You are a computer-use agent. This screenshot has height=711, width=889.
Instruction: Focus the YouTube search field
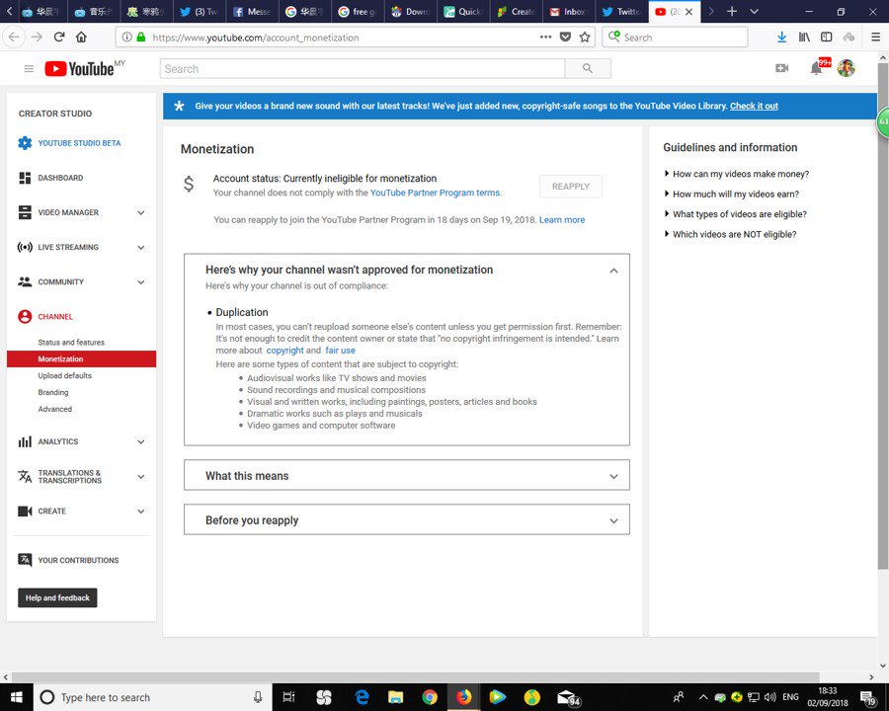tap(363, 68)
